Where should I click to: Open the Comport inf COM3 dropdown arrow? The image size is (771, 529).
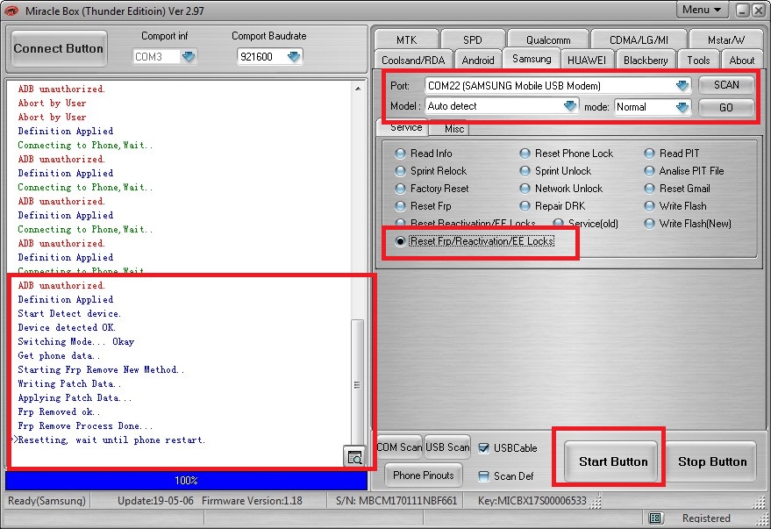click(x=189, y=56)
